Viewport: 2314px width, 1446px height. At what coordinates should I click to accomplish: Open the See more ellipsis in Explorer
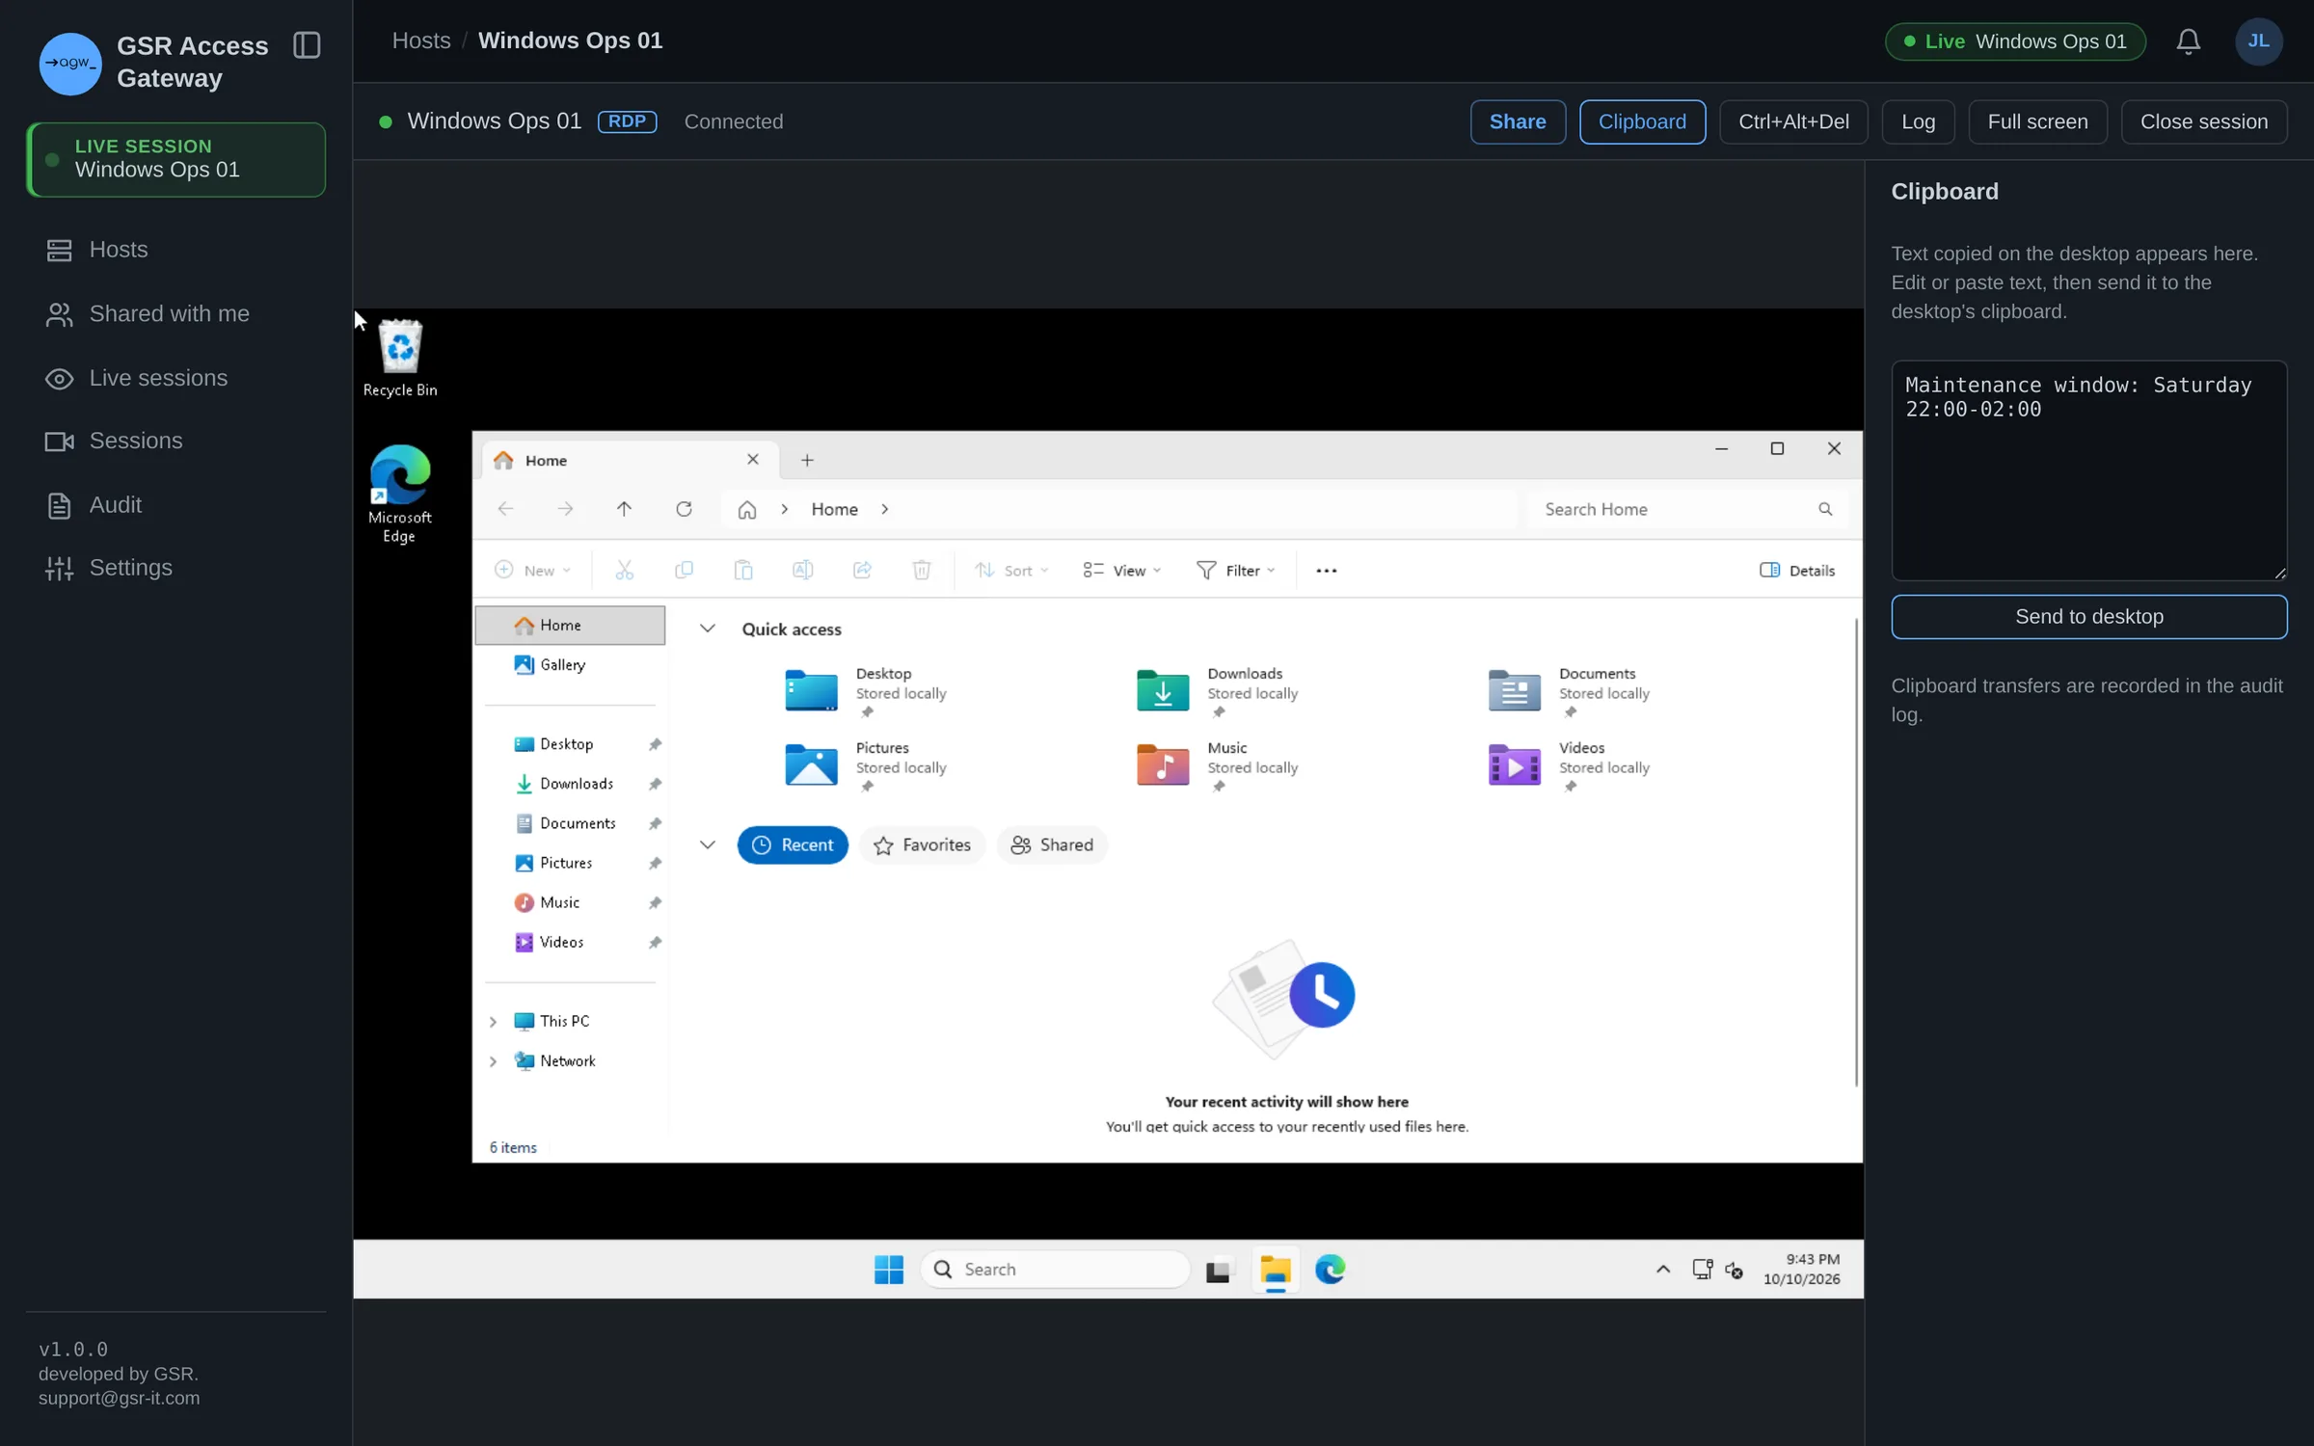[1327, 571]
